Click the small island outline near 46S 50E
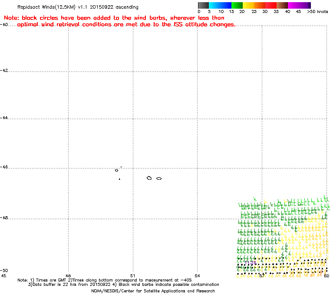Viewport: 330px width, 298px height. (x=117, y=170)
